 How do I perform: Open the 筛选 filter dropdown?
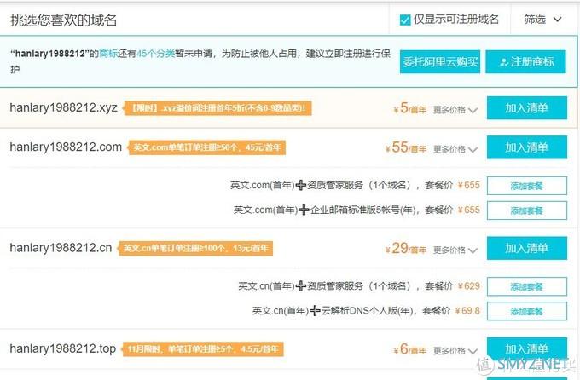click(x=542, y=20)
